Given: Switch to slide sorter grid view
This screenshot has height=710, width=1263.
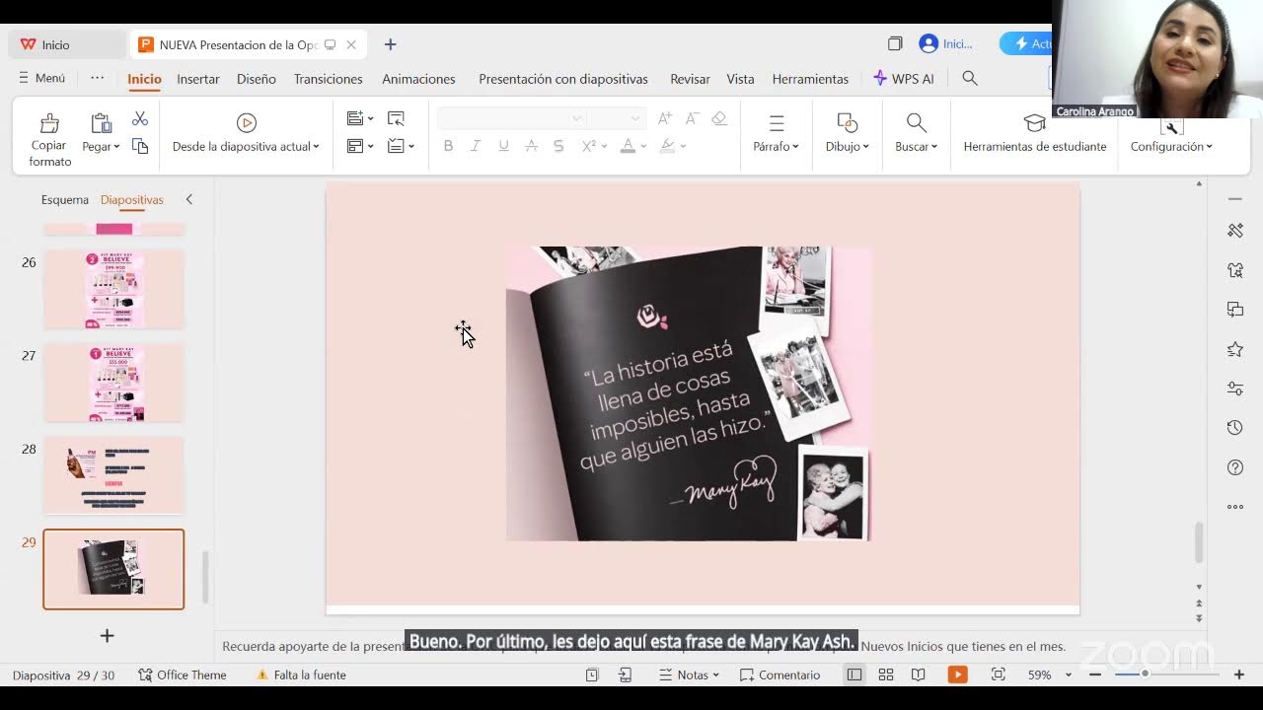Looking at the screenshot, I should coord(886,674).
